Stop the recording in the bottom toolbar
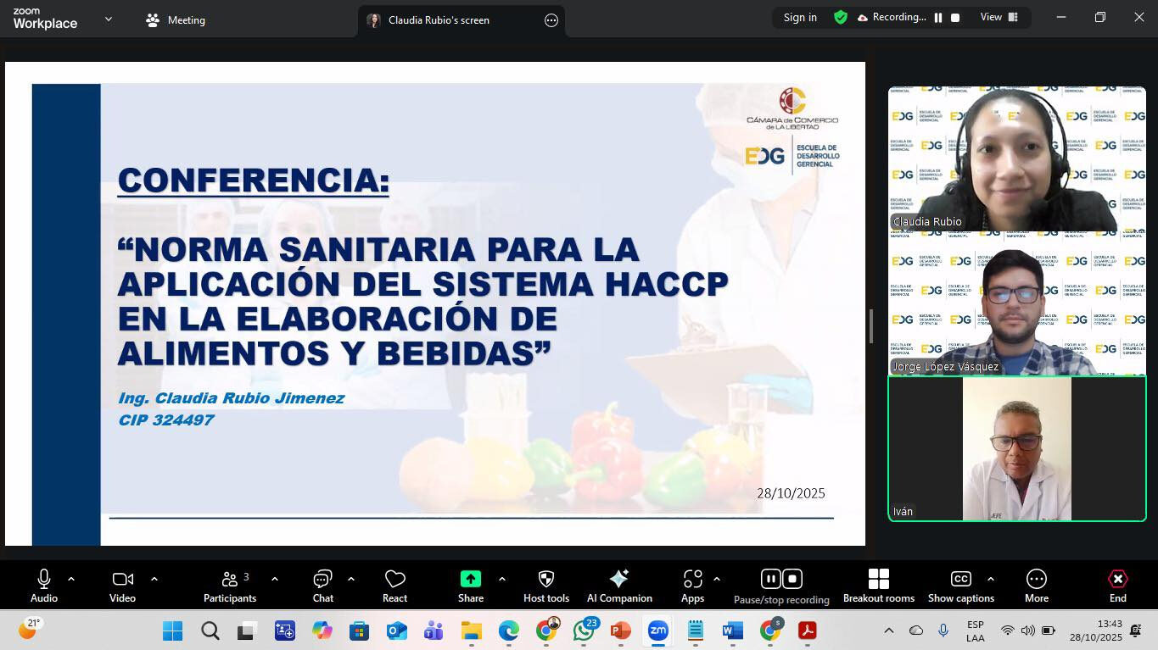The width and height of the screenshot is (1158, 650). coord(792,579)
